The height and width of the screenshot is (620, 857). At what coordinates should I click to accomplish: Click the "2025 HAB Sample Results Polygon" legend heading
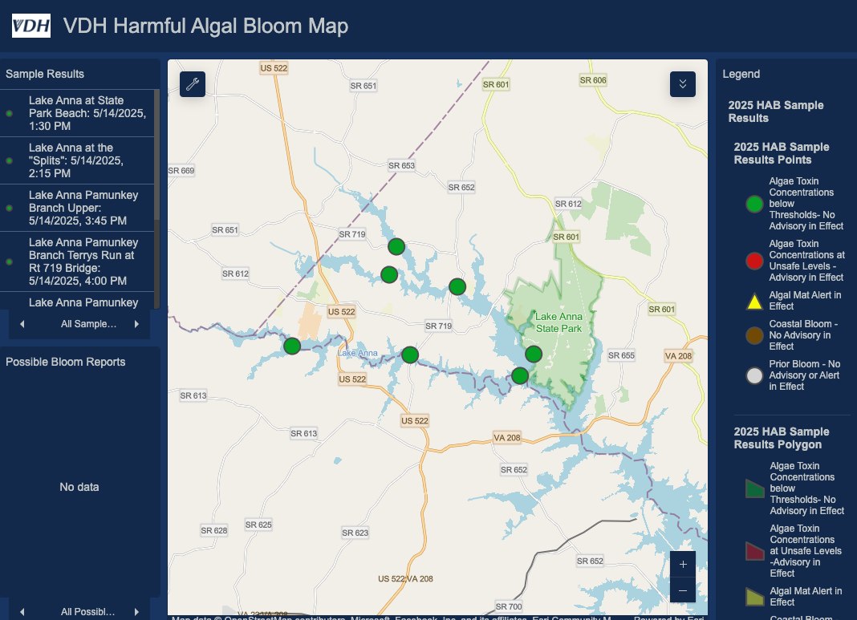(x=782, y=438)
